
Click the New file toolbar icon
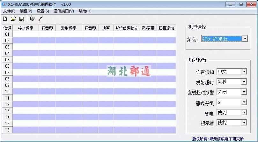click(5, 19)
